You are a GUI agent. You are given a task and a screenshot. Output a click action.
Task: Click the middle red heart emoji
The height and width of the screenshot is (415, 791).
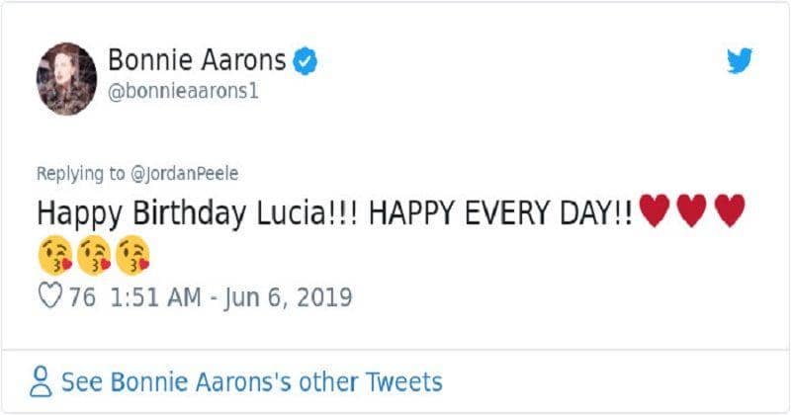click(691, 211)
